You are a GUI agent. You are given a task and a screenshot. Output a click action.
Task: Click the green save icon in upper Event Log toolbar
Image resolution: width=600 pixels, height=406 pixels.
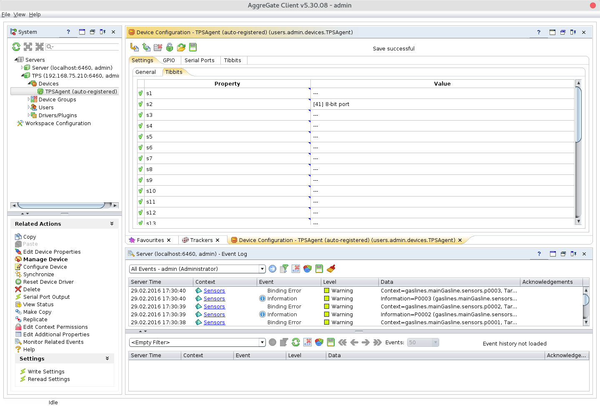tap(319, 269)
